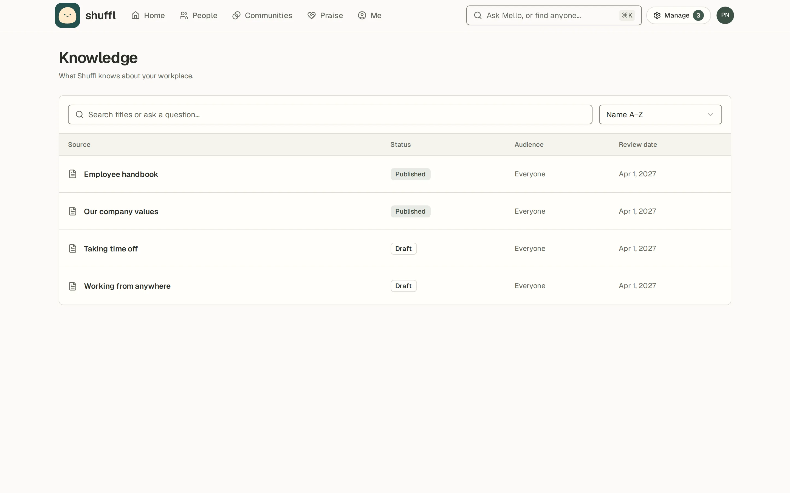This screenshot has height=493, width=790.
Task: Open the Communities section
Action: 262,15
